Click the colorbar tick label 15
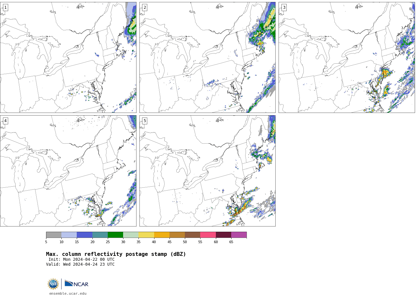The height and width of the screenshot is (297, 418). point(77,242)
